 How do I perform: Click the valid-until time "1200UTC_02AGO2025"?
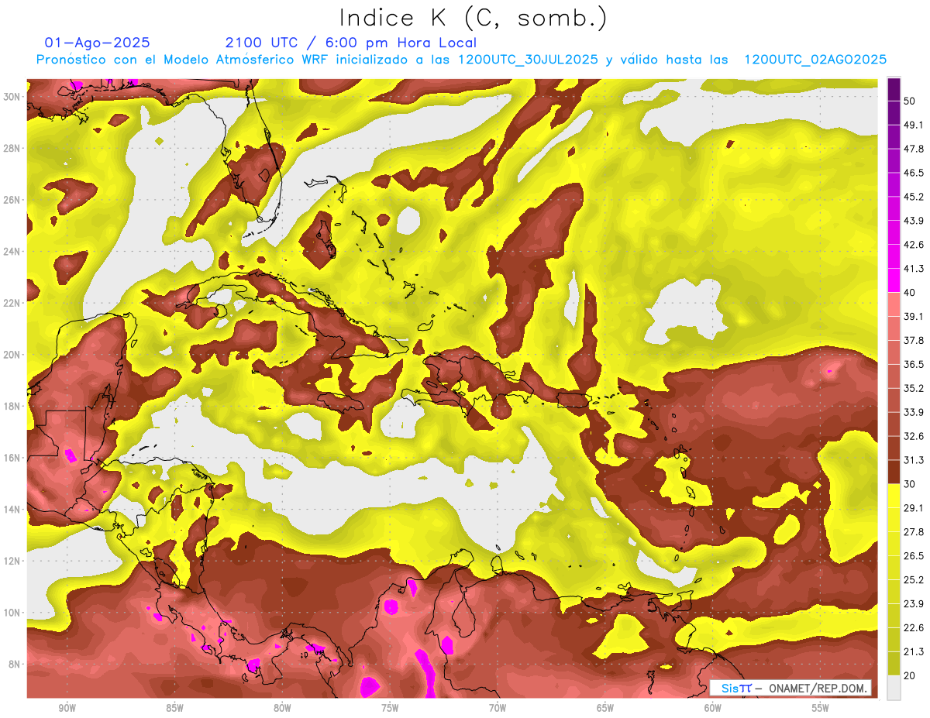(x=815, y=60)
